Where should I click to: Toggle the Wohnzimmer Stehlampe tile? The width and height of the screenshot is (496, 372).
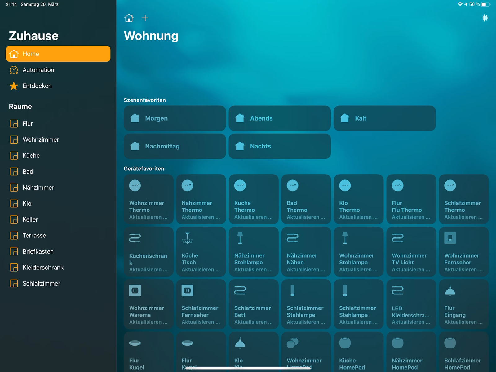[x=358, y=251]
